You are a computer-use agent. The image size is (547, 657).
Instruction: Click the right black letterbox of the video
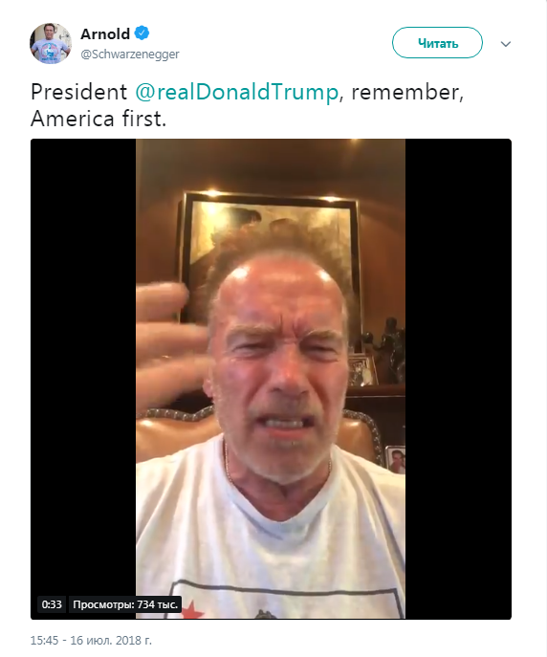coord(458,379)
